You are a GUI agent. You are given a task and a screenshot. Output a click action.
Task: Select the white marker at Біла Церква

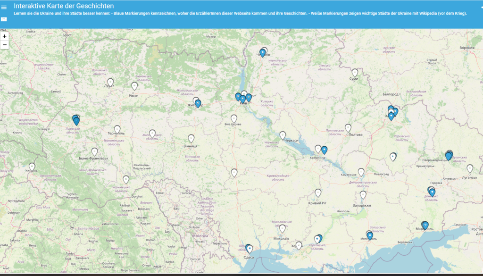234,118
